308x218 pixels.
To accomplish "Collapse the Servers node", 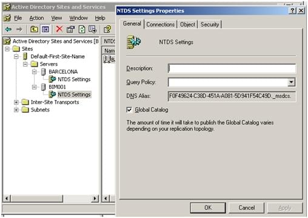I will [25, 64].
